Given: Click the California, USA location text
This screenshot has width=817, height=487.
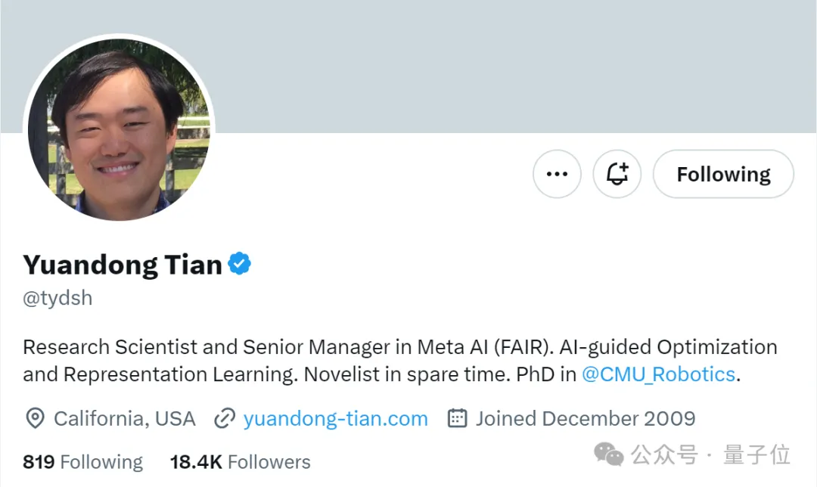Looking at the screenshot, I should tap(125, 419).
